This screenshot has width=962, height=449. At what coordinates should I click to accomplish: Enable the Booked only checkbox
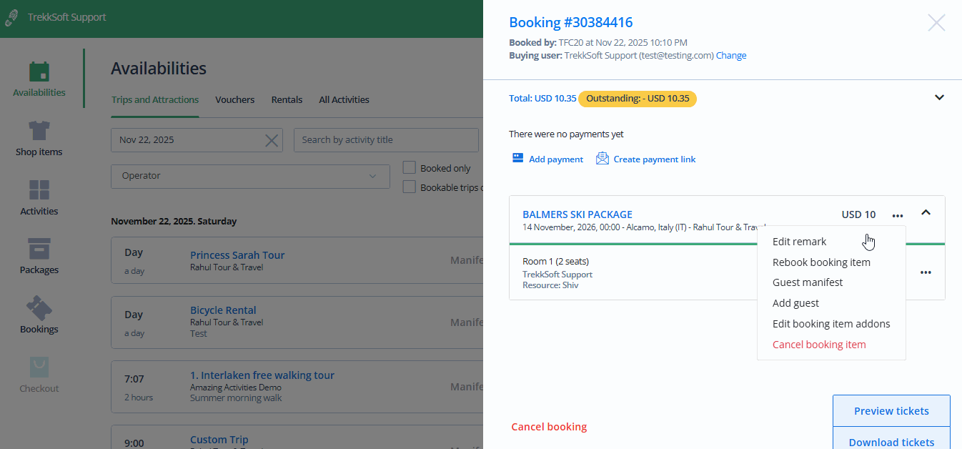[410, 168]
